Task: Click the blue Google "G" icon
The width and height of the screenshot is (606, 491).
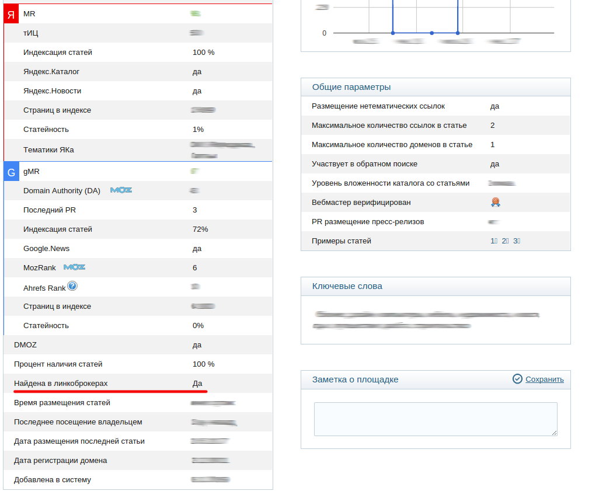Action: (11, 172)
